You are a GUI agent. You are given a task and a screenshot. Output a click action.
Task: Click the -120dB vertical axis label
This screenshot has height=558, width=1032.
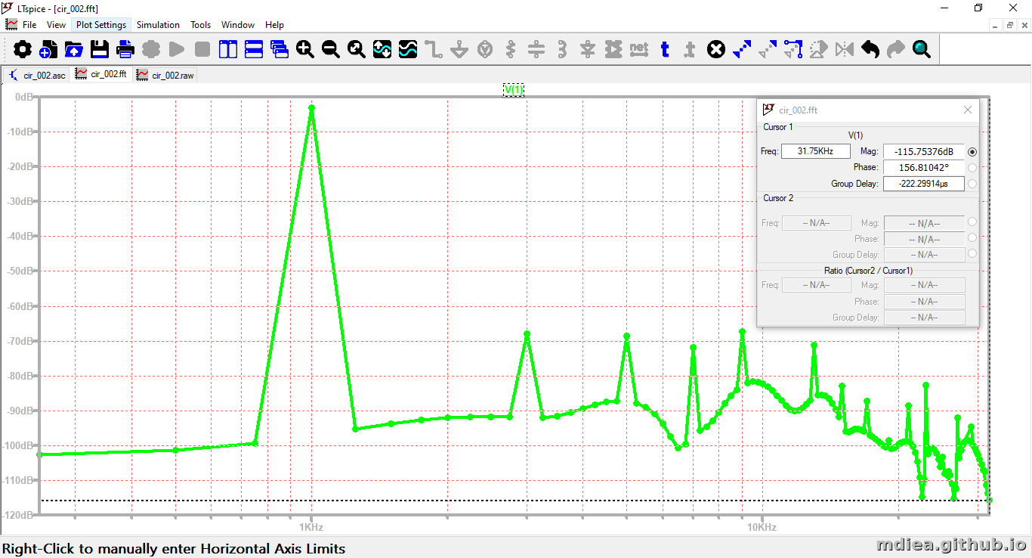pyautogui.click(x=19, y=514)
